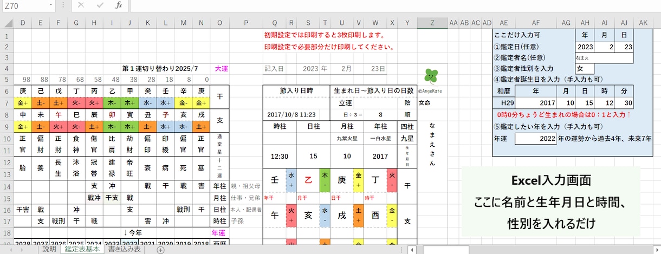Switch to the 鑑定表基本 sheet tab
The image size is (661, 254).
(x=82, y=250)
